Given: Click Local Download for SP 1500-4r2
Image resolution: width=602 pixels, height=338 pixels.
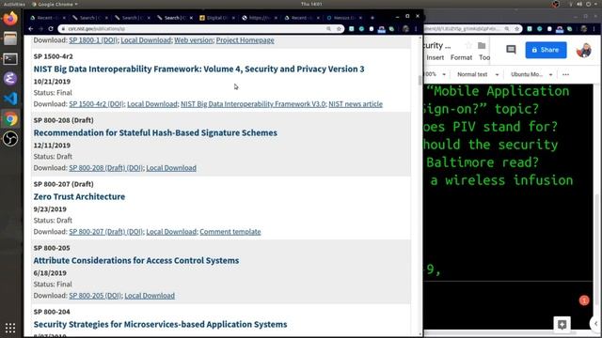Looking at the screenshot, I should click(x=152, y=104).
